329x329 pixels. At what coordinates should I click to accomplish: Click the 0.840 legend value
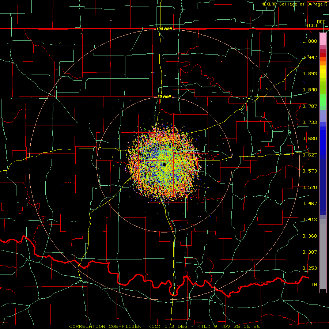pyautogui.click(x=310, y=90)
